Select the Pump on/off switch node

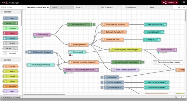(x=77, y=52)
